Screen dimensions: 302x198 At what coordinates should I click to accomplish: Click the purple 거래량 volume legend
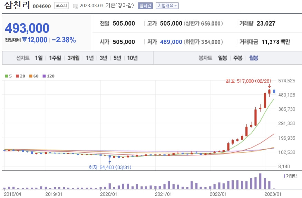tap(290, 176)
